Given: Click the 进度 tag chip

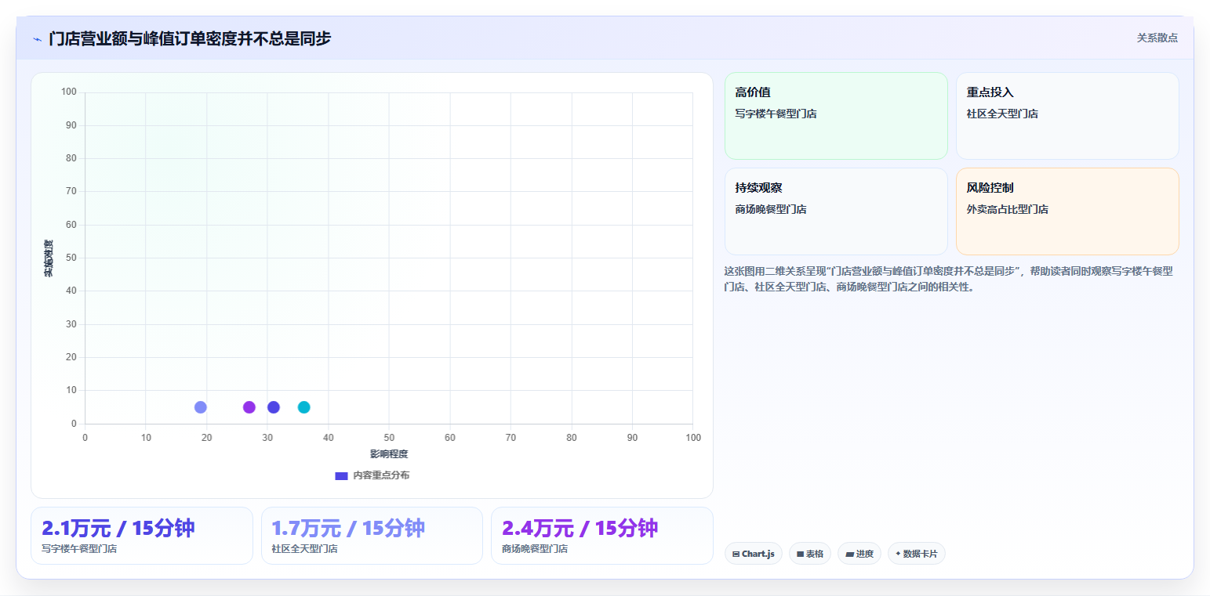Looking at the screenshot, I should pos(859,554).
